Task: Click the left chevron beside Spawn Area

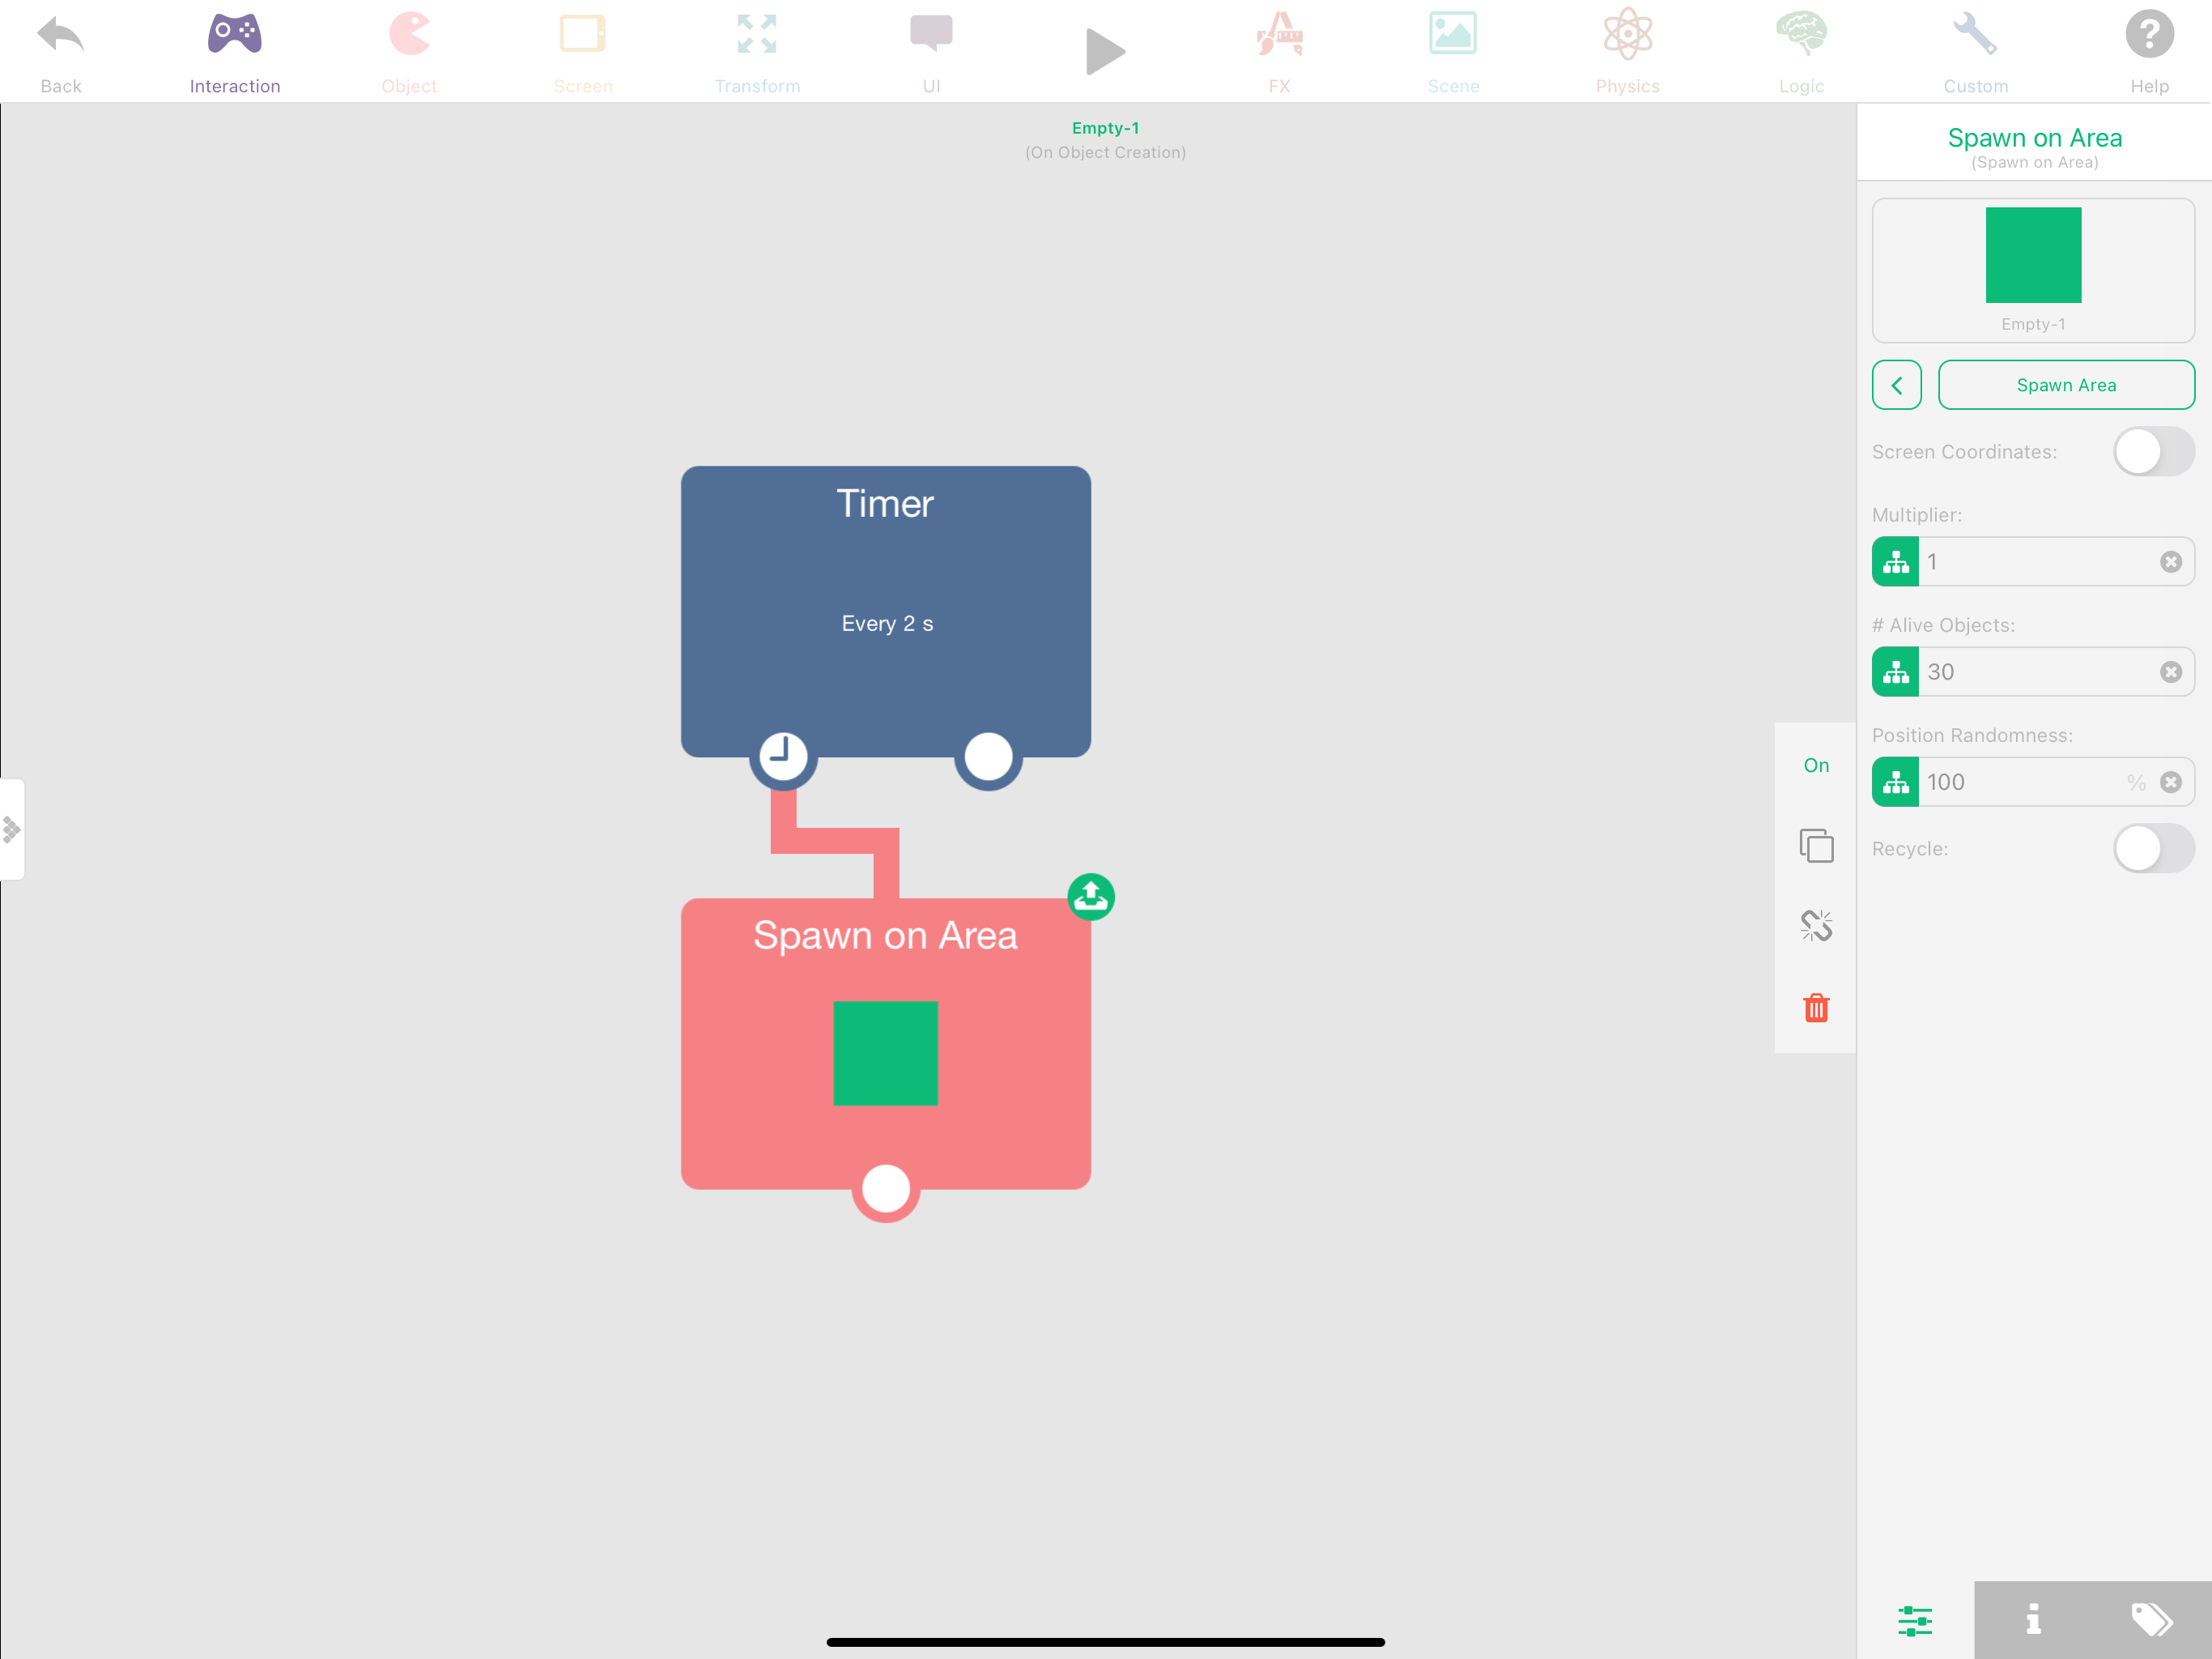Action: (x=1896, y=386)
